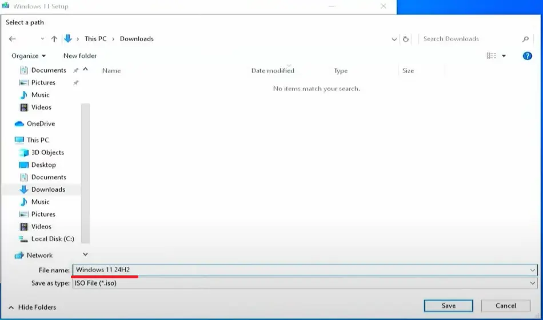Select the This PC node in navigation pane

click(38, 140)
